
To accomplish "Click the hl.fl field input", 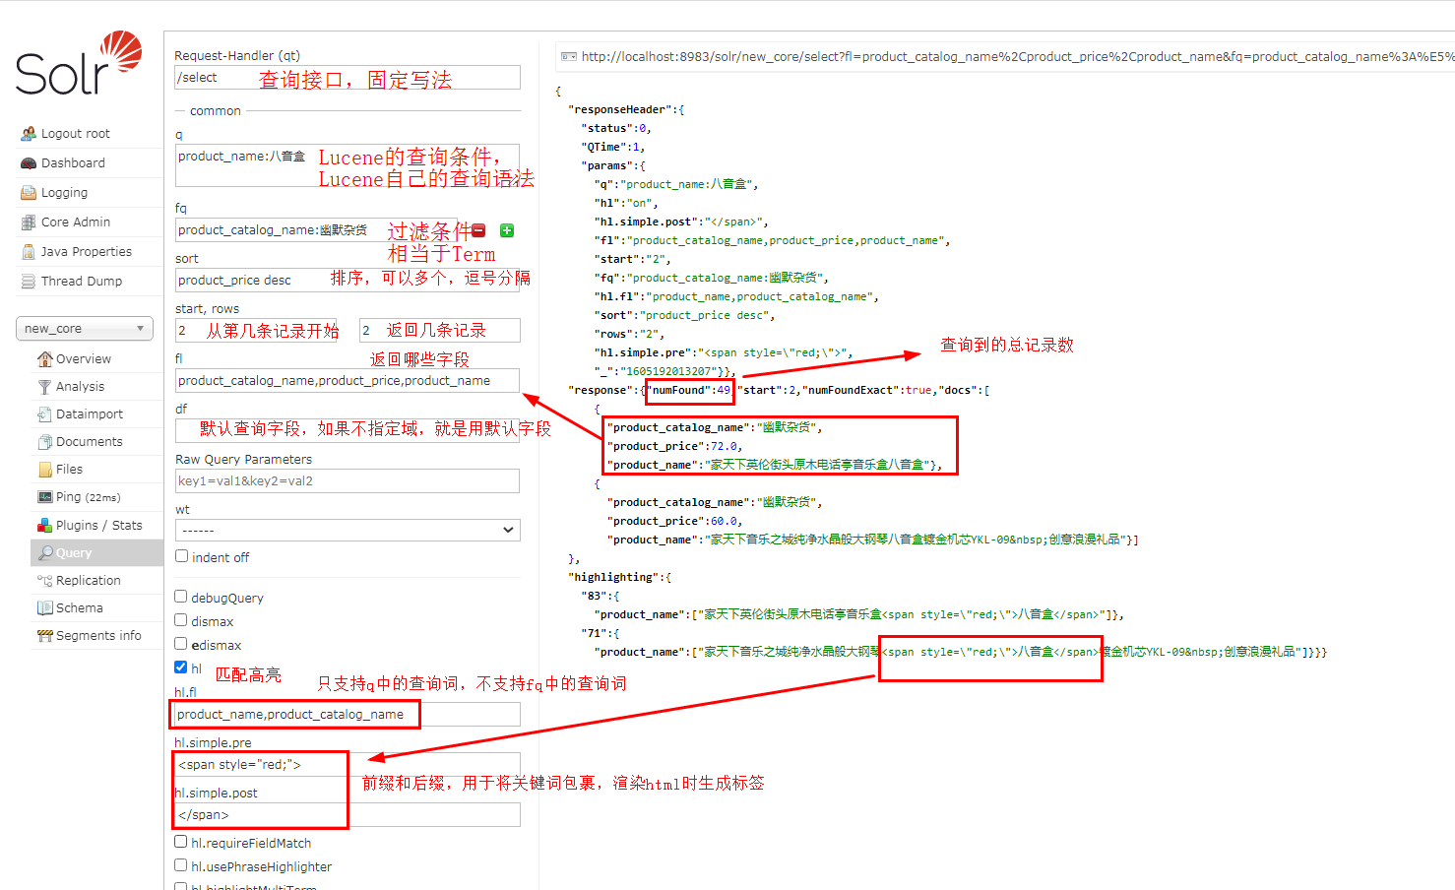I will pos(348,714).
